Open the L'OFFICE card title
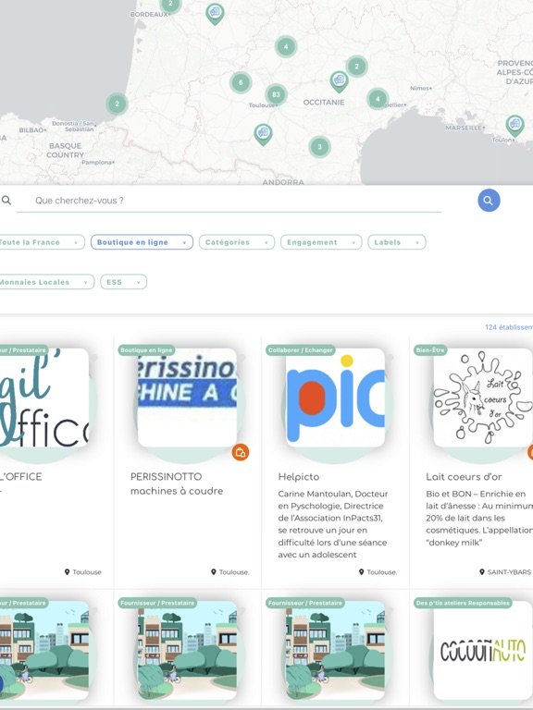The height and width of the screenshot is (710, 533). [21, 477]
